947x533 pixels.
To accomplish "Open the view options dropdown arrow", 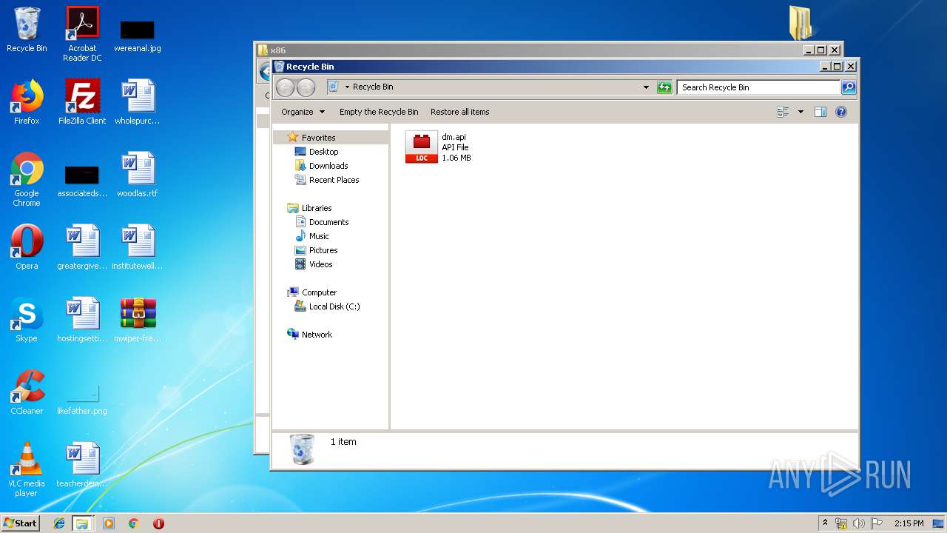I will [801, 112].
